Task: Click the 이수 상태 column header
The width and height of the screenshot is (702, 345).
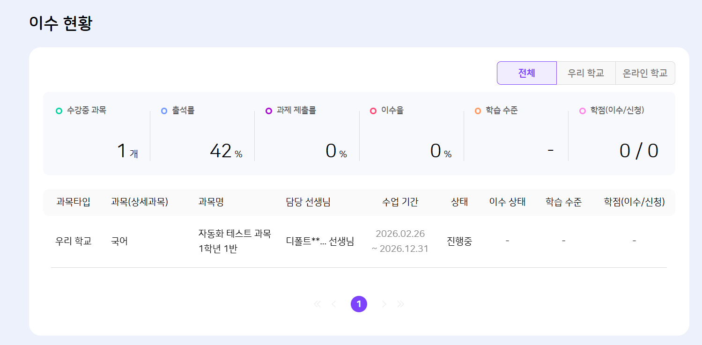Action: (x=507, y=202)
